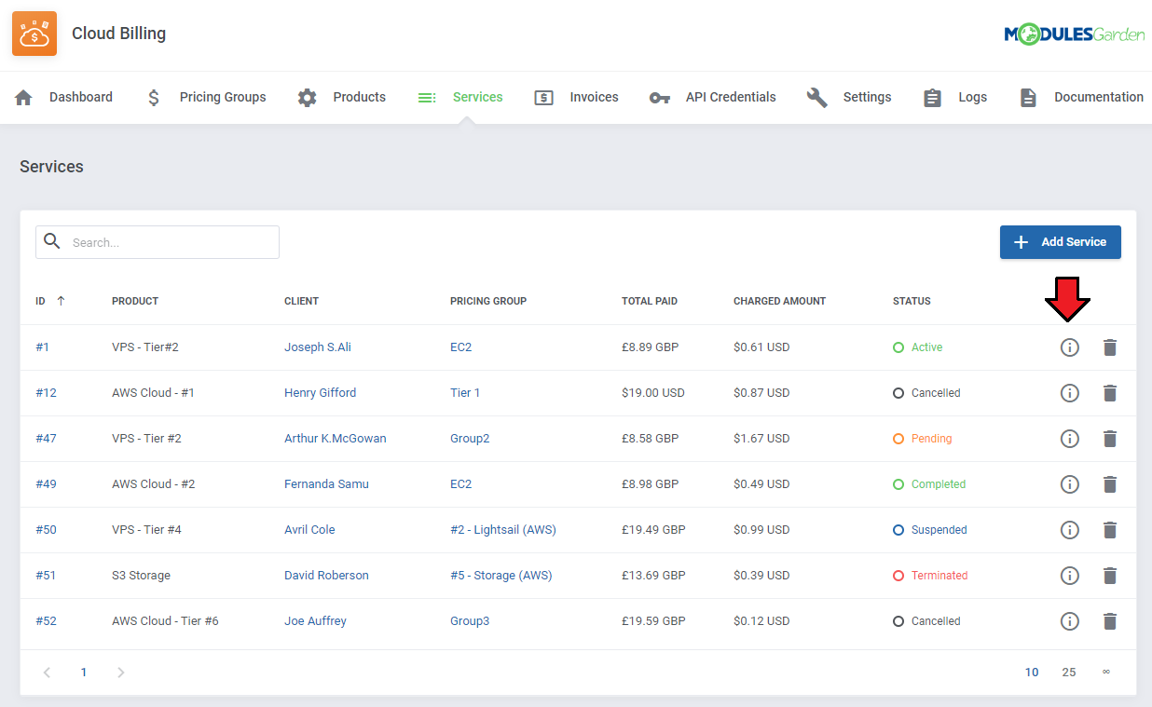Screen dimensions: 1152x707
Task: Sort by Client column header
Action: tap(302, 301)
